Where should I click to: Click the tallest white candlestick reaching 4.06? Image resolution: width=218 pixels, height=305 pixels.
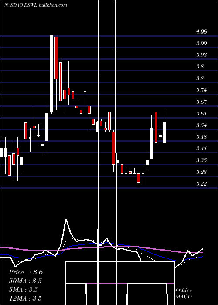click(x=51, y=74)
